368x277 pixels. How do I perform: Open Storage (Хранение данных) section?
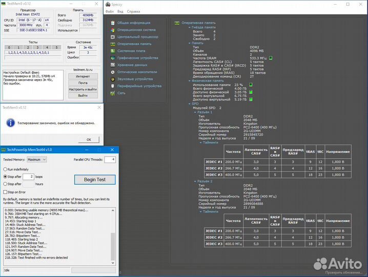click(132, 65)
